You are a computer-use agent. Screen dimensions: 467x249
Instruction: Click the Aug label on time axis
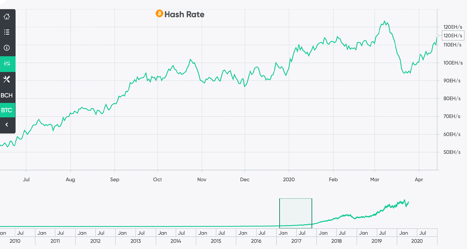pos(70,180)
